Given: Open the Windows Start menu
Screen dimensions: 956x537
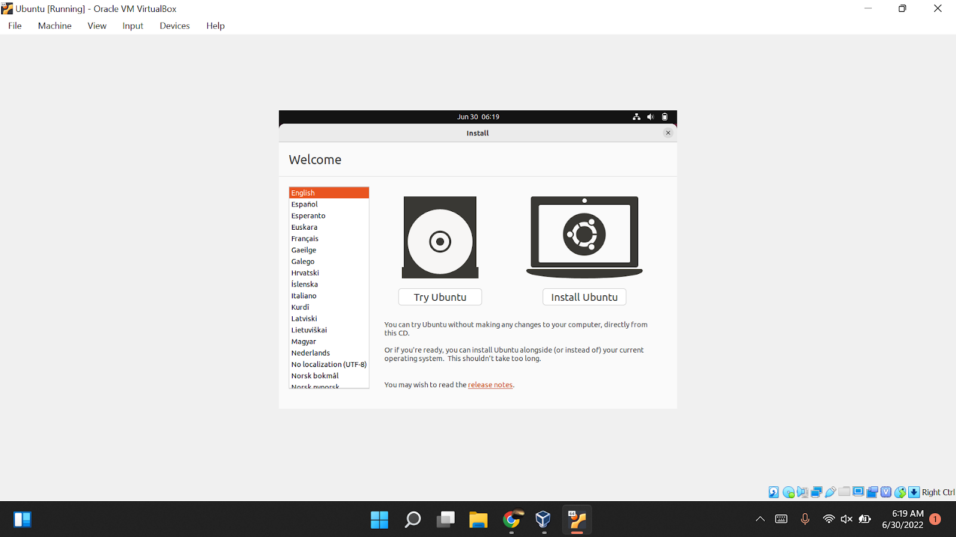Looking at the screenshot, I should pos(379,520).
